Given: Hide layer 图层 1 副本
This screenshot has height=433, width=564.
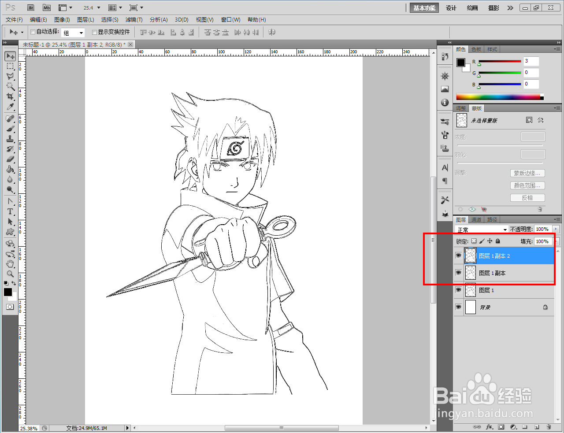Looking at the screenshot, I should click(x=458, y=273).
